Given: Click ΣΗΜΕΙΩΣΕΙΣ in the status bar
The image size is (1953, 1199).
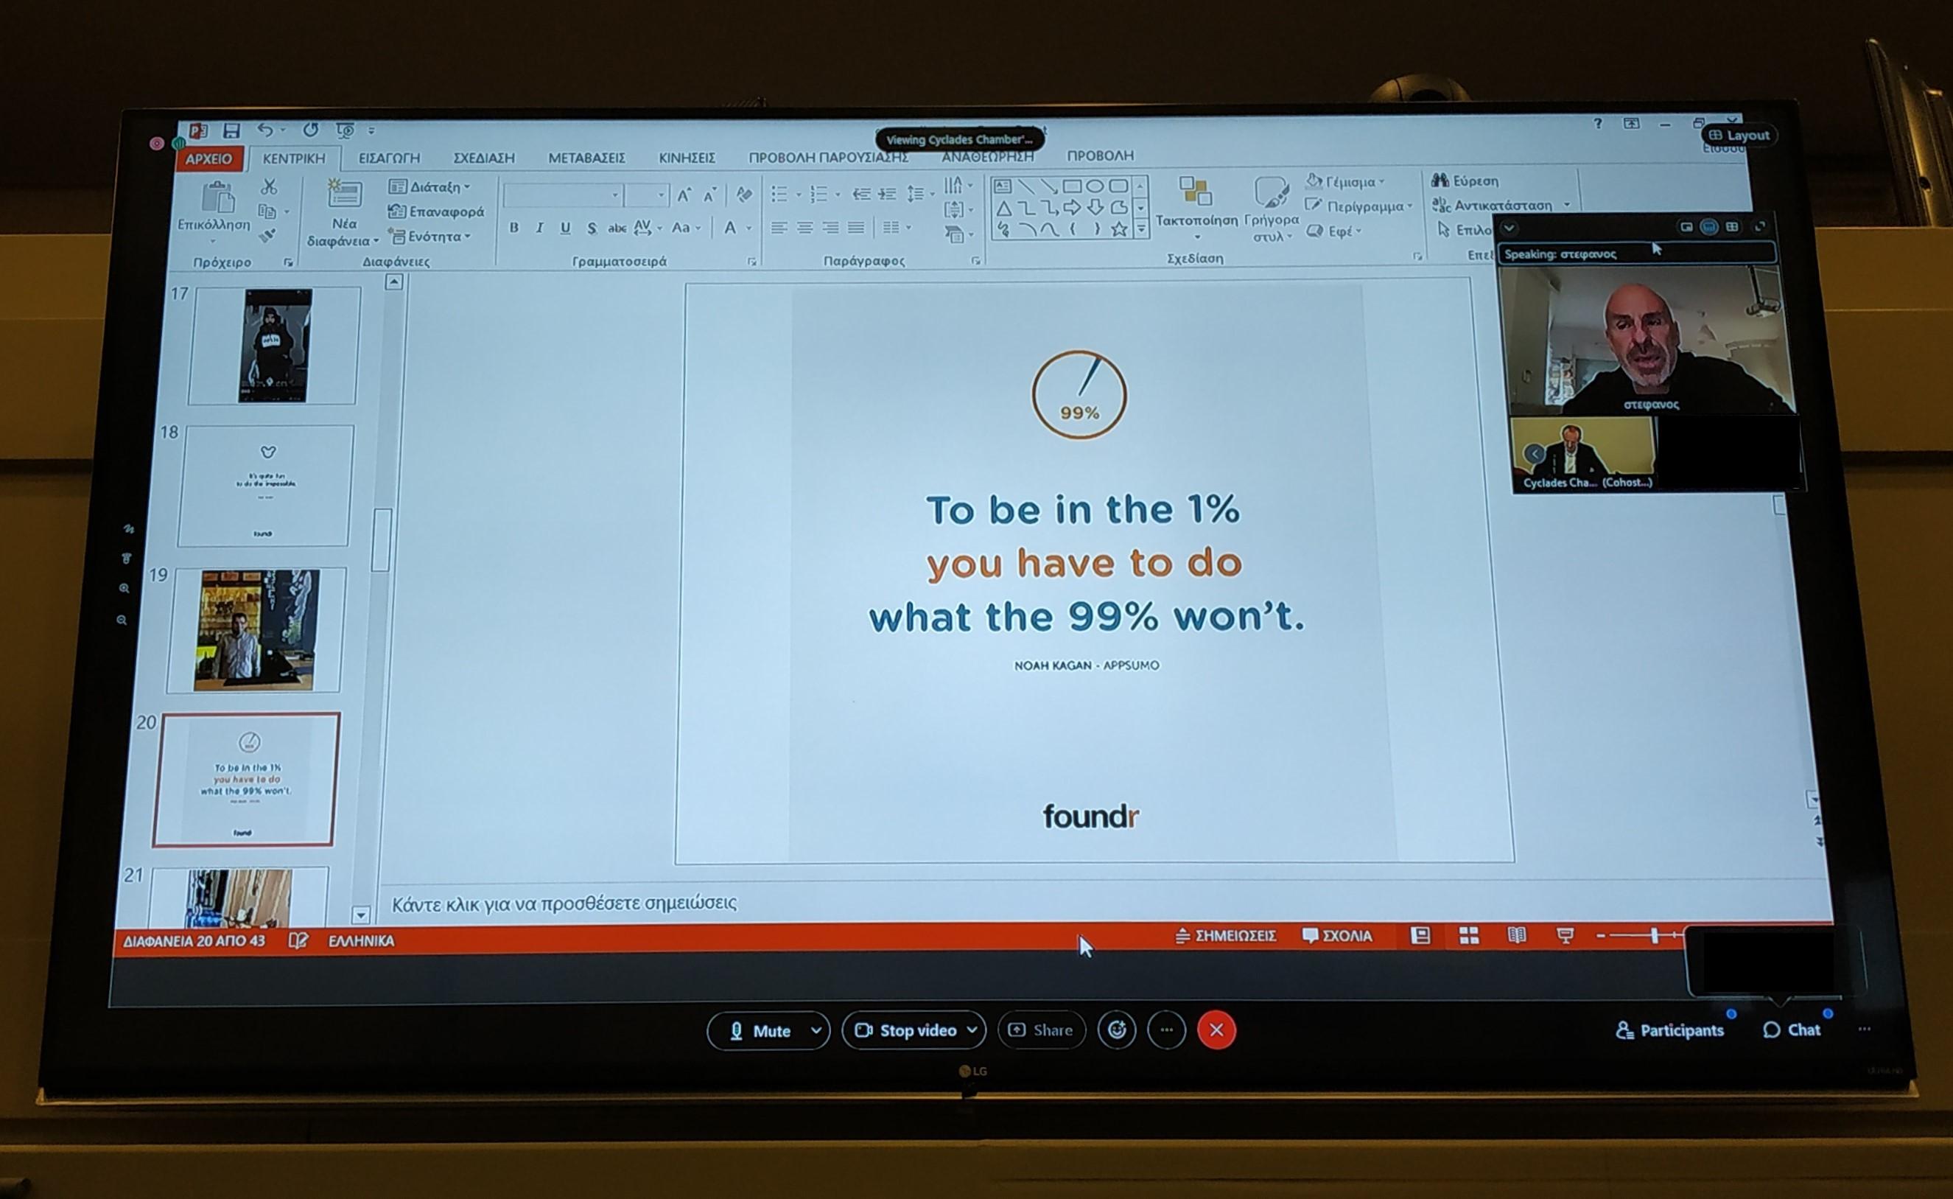Looking at the screenshot, I should click(1225, 936).
